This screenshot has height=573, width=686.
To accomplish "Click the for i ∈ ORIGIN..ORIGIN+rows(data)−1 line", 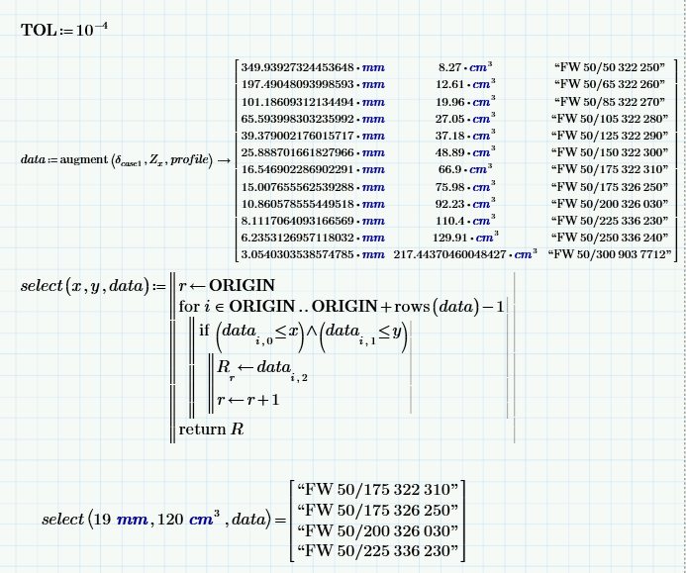I will click(342, 306).
